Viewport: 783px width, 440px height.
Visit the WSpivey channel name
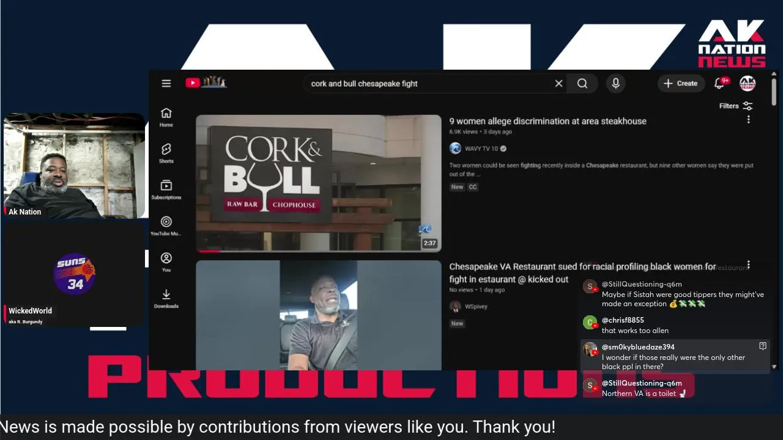(476, 307)
